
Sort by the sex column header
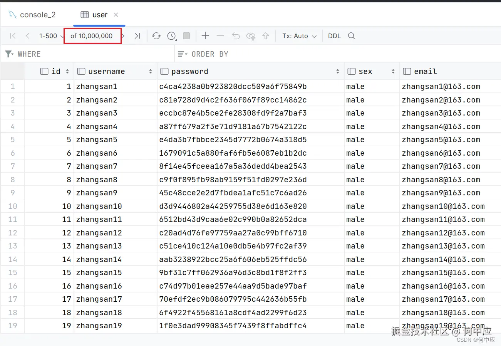tap(372, 71)
